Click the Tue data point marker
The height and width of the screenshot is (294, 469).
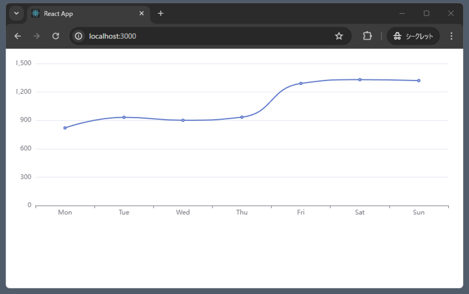point(124,117)
